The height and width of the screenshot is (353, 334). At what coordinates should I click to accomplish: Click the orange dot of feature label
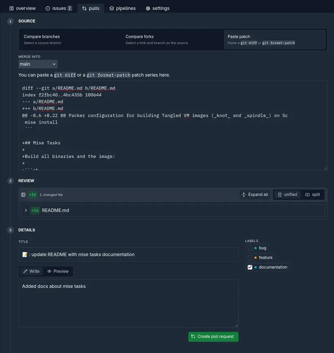[x=255, y=257]
